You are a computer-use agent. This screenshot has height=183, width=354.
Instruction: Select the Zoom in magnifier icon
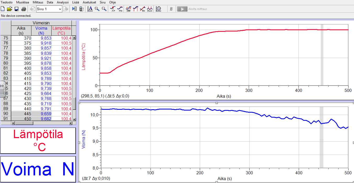(x=97, y=9)
